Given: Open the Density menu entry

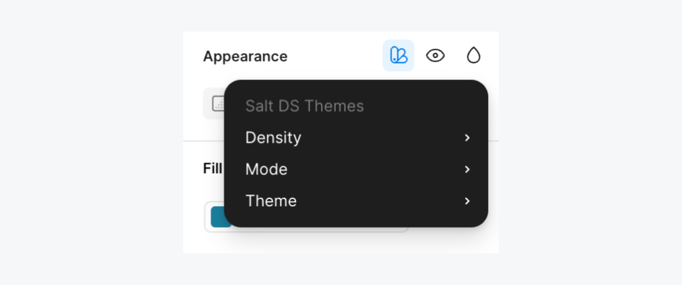Looking at the screenshot, I should 273,138.
